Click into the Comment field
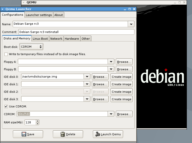The height and width of the screenshot is (143, 192). pos(76,32)
